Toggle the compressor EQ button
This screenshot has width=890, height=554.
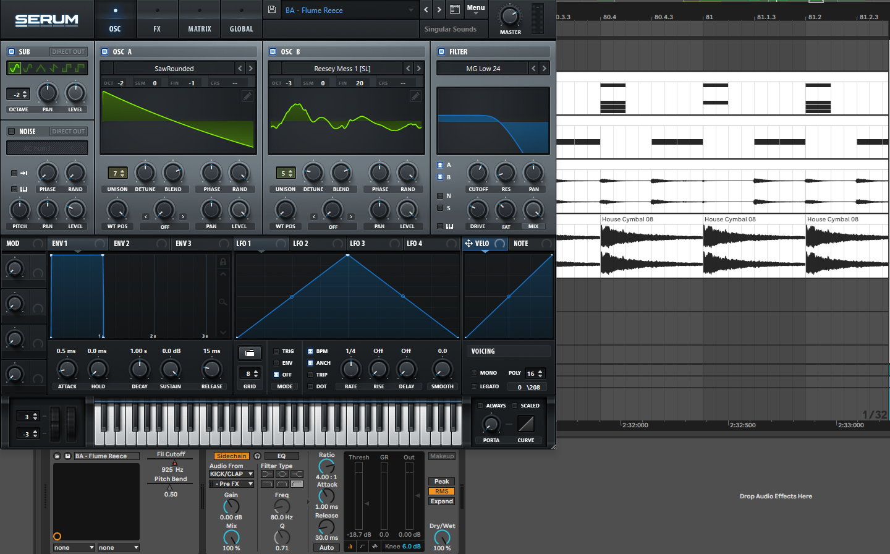(281, 456)
